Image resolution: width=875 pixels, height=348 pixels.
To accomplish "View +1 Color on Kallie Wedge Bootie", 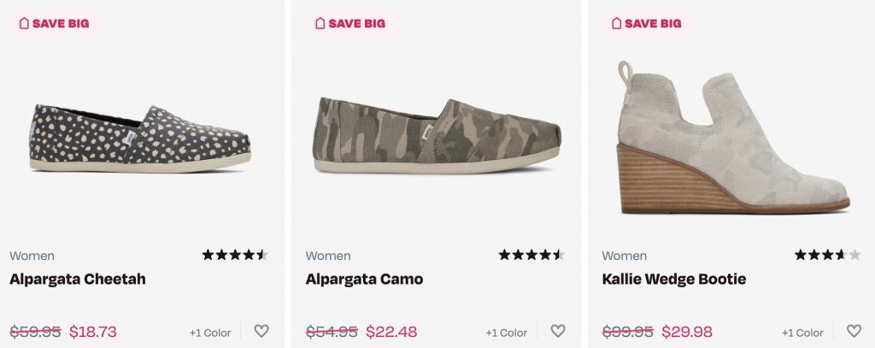I will point(802,333).
